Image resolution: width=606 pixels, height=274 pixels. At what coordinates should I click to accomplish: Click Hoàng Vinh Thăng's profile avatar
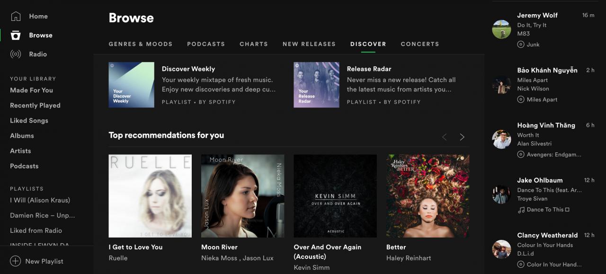(x=501, y=139)
